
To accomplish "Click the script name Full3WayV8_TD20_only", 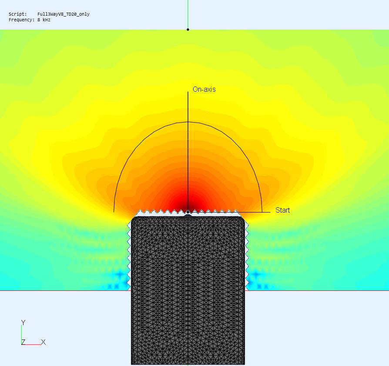I will [x=64, y=14].
